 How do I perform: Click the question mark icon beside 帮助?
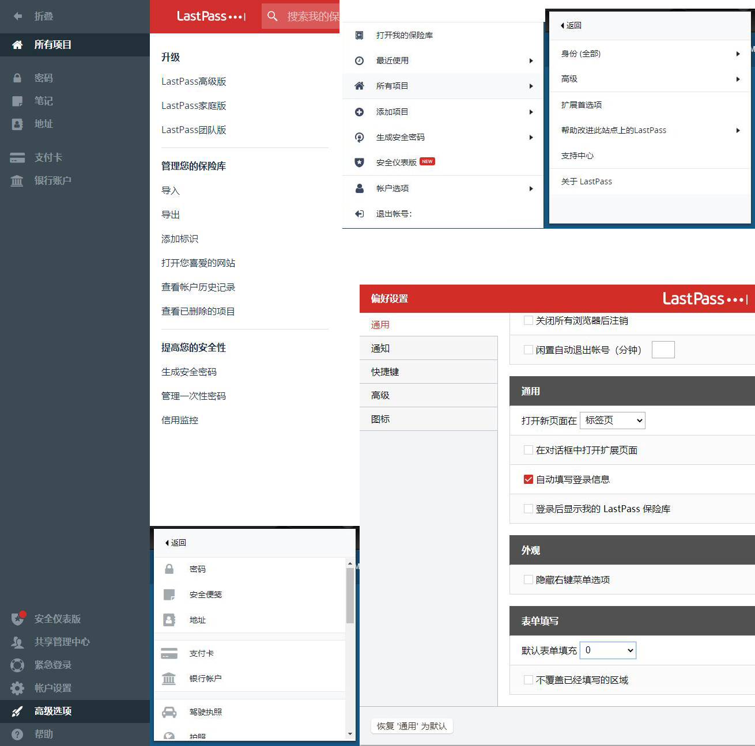pos(17,734)
